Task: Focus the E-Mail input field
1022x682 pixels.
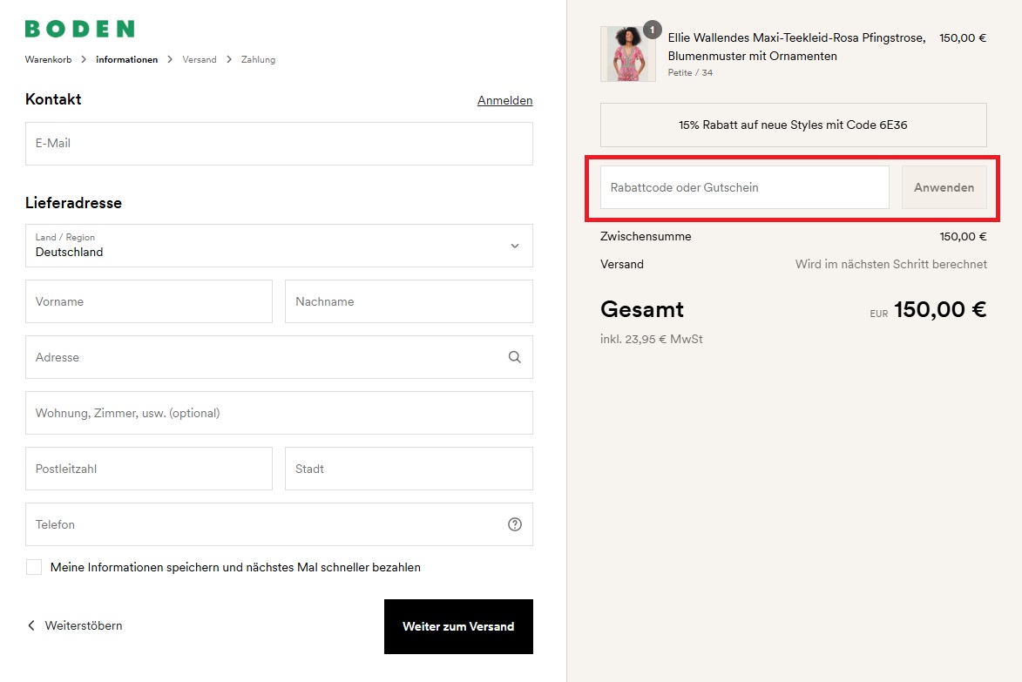Action: tap(279, 144)
